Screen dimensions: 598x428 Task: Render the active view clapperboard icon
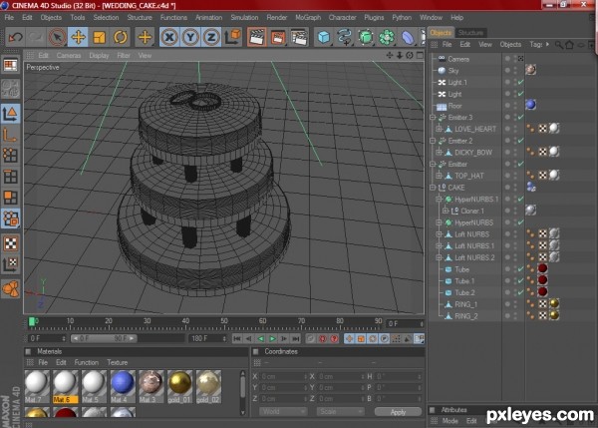(x=256, y=37)
